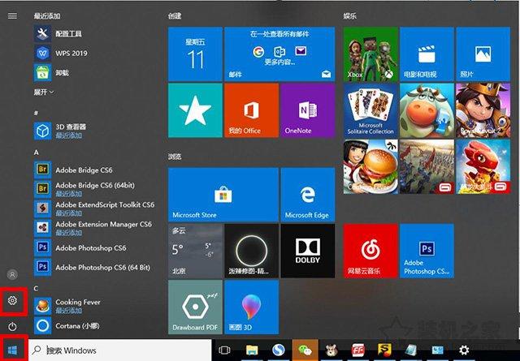The height and width of the screenshot is (361, 520).
Task: Open the 网易云音乐 tile
Action: [370, 251]
